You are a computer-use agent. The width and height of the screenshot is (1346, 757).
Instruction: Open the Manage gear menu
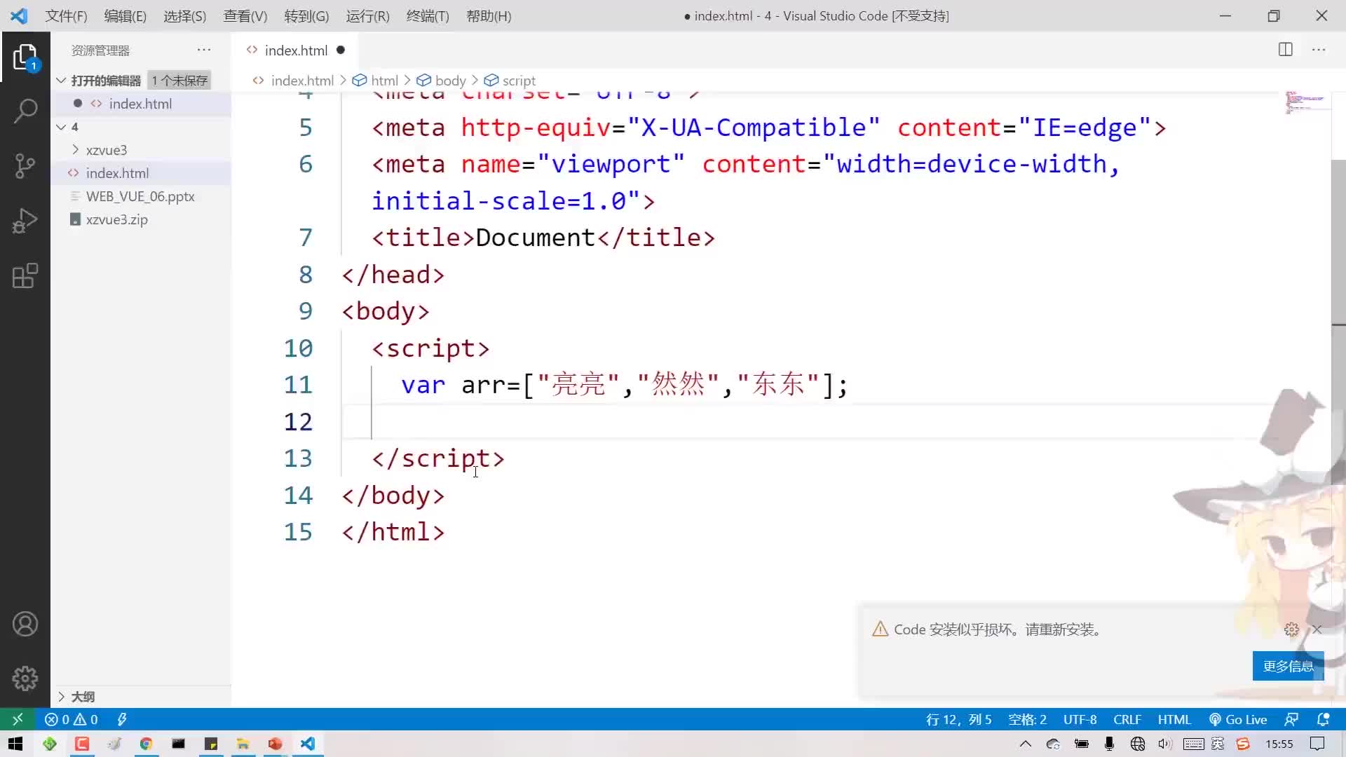pos(25,678)
